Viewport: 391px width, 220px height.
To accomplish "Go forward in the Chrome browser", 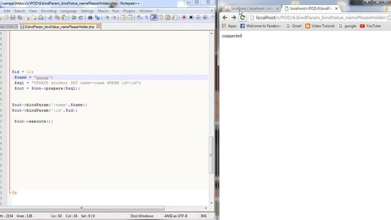I will click(233, 18).
